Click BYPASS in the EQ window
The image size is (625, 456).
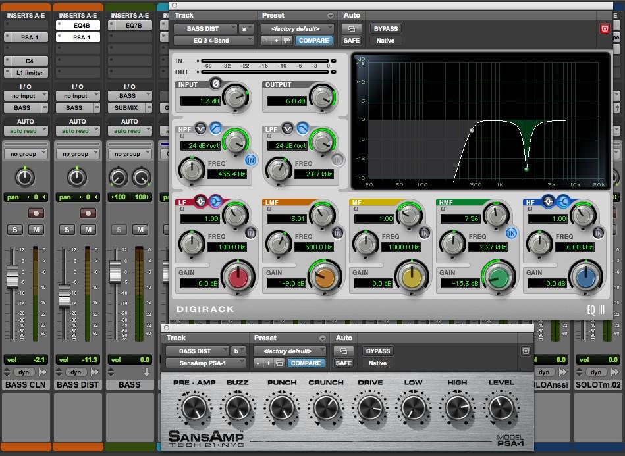(x=385, y=29)
